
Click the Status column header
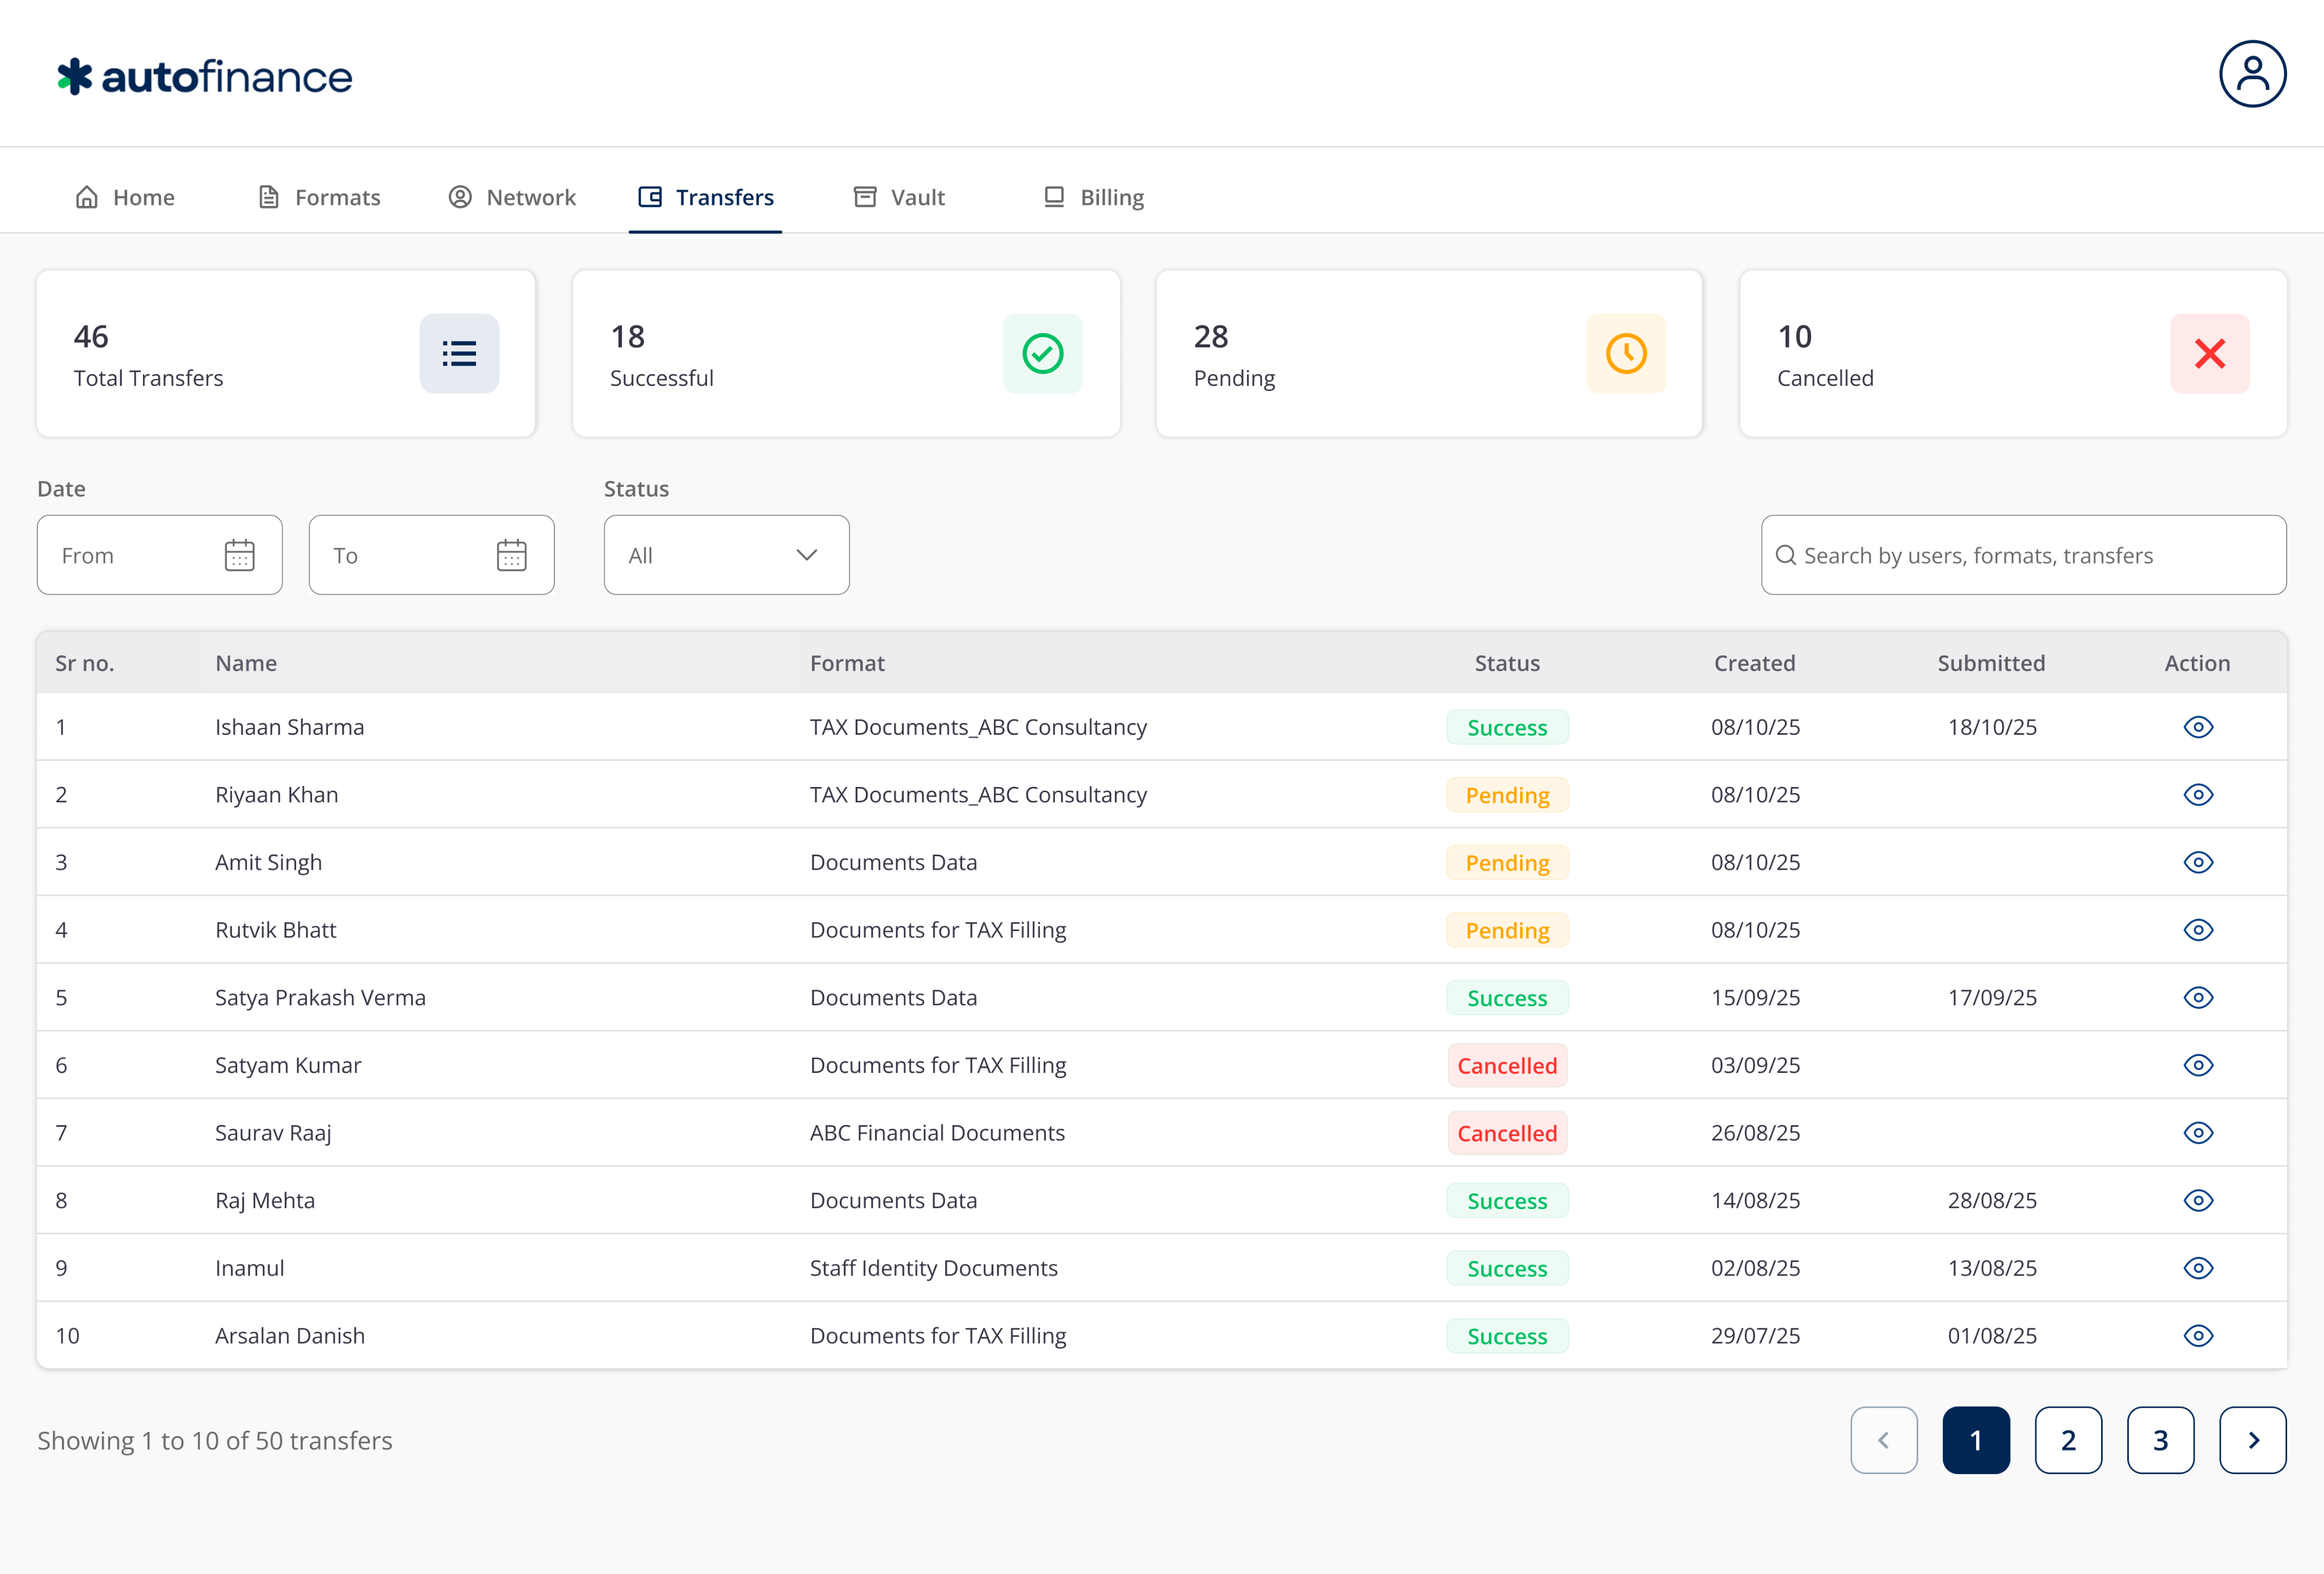click(1507, 663)
